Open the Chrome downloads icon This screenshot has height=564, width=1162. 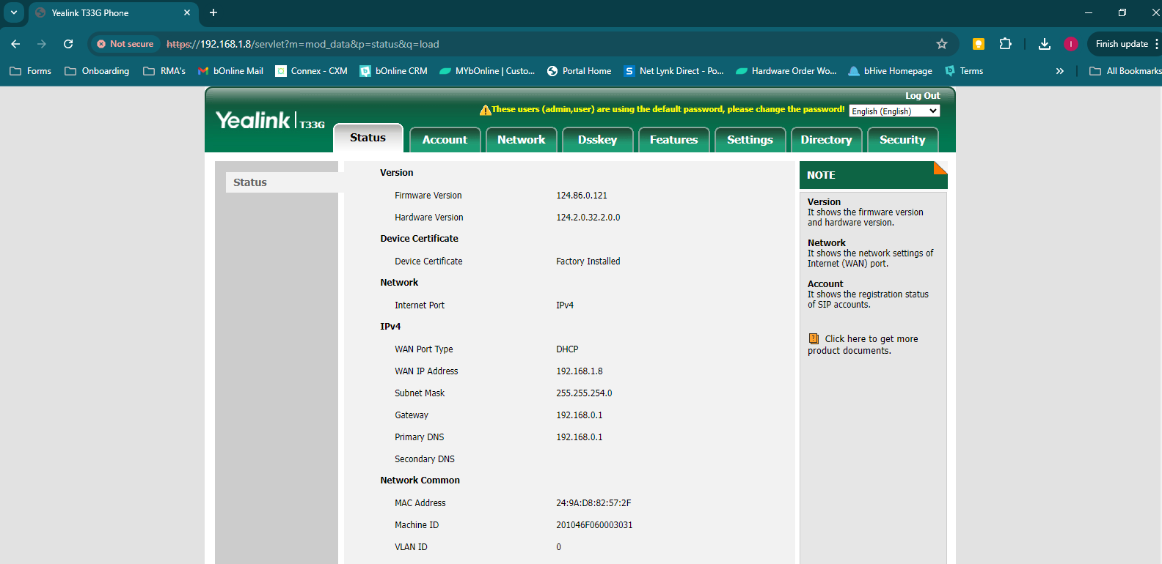pos(1045,44)
